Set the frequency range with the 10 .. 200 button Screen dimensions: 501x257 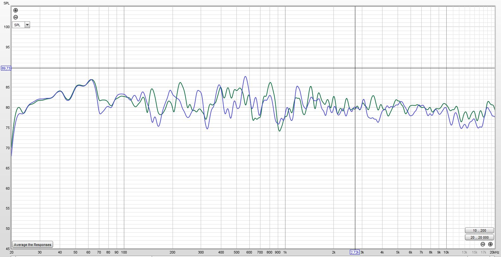point(480,230)
